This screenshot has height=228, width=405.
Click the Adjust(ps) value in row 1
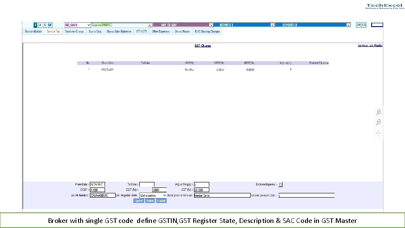(x=291, y=70)
